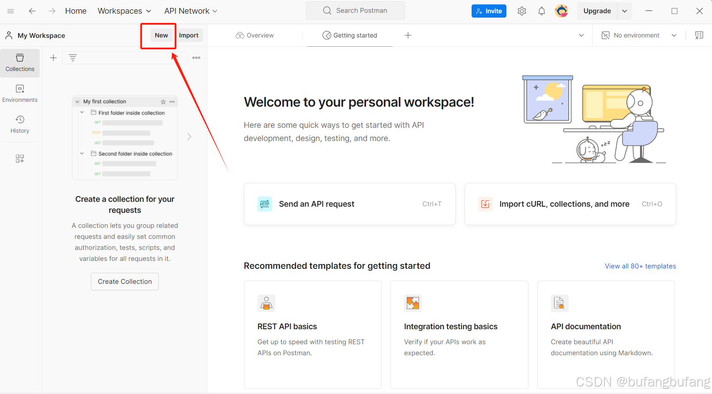This screenshot has width=712, height=394.
Task: Open the Integration testing basics template
Action: click(459, 335)
